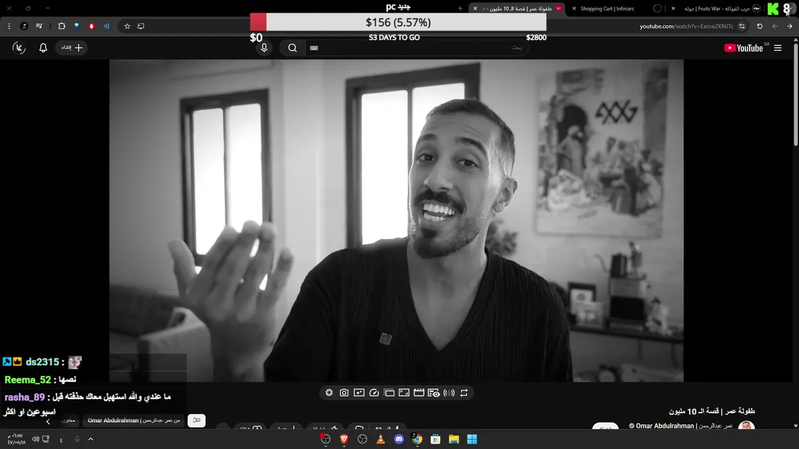Open overlay toolbar settings gear
The width and height of the screenshot is (799, 449).
pos(329,393)
